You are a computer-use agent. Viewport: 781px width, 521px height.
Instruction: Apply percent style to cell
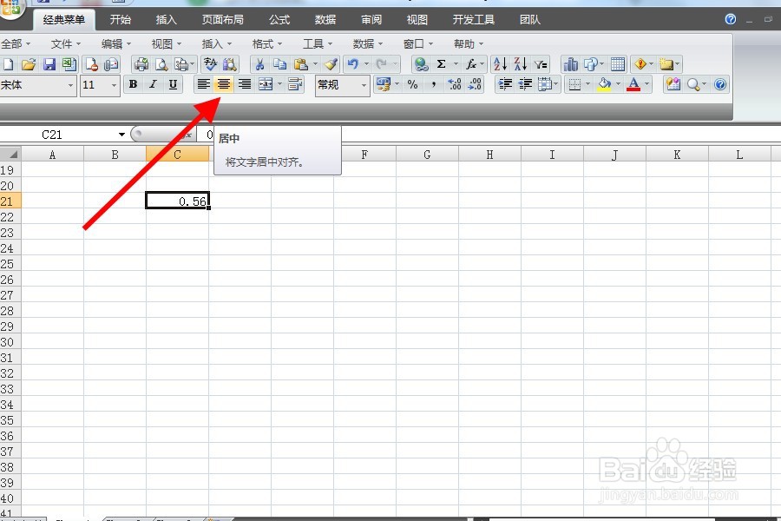tap(412, 85)
